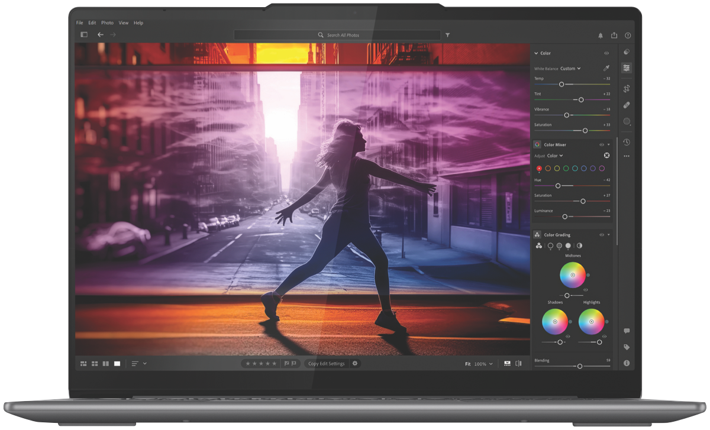Open the sort order dropdown
The height and width of the screenshot is (430, 710).
pyautogui.click(x=138, y=364)
